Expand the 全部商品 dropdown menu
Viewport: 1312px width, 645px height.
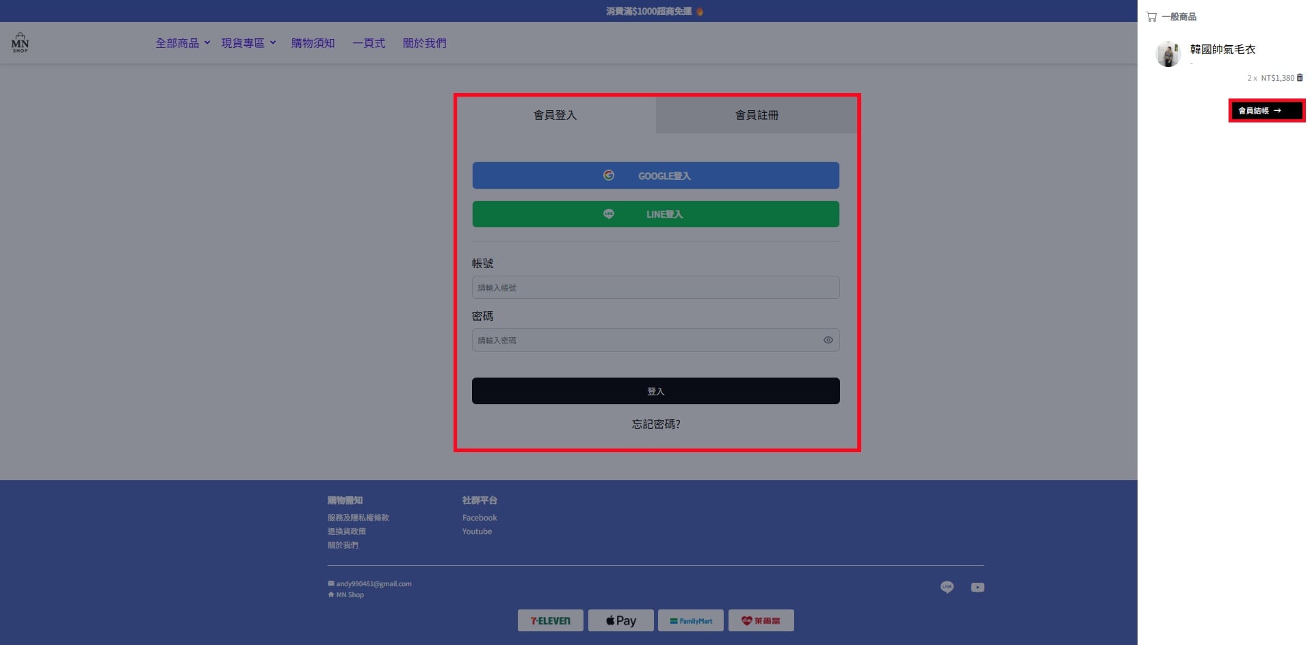click(183, 43)
